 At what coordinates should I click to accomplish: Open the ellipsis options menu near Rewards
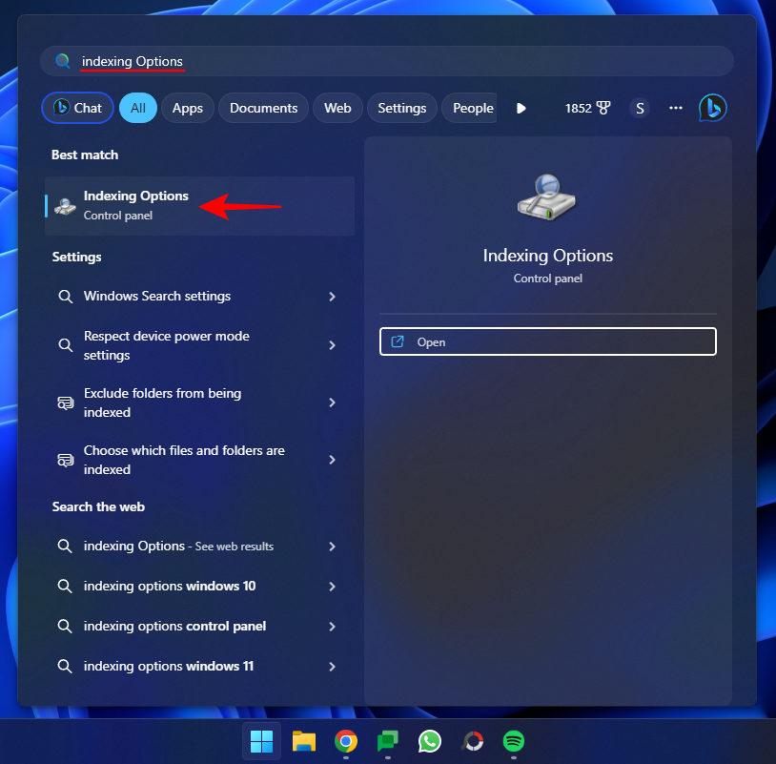[x=676, y=108]
